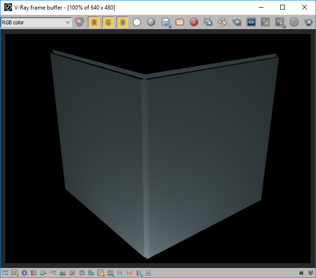Duplicate to 3ds Max frame buffer
Viewport: 316px width, 278px height.
[x=208, y=22]
